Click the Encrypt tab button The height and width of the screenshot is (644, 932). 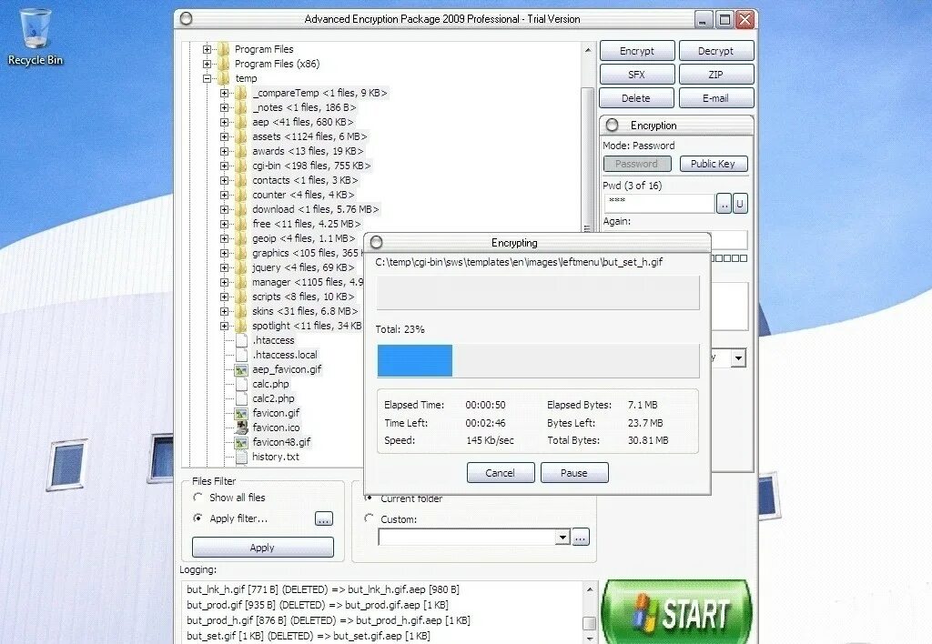click(637, 51)
